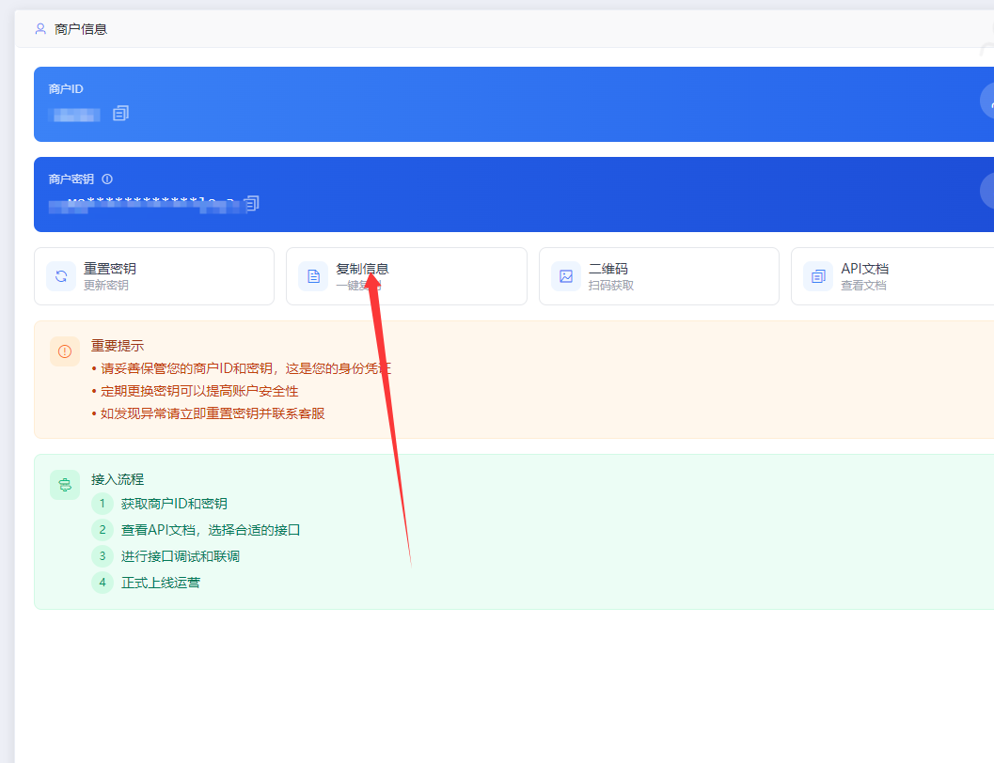The width and height of the screenshot is (994, 763).
Task: Click the info icon next to 商户密钥 label
Action: (107, 179)
